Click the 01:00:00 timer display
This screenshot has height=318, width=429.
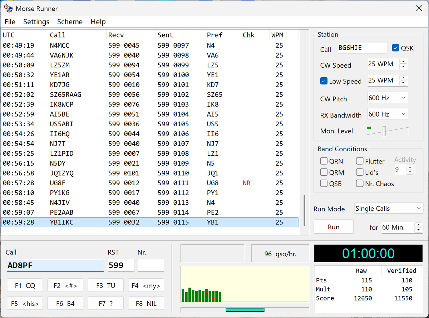pos(368,253)
